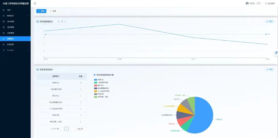
Task: Expand the 系统管理 sidebar submenu
Action: click(x=15, y=44)
